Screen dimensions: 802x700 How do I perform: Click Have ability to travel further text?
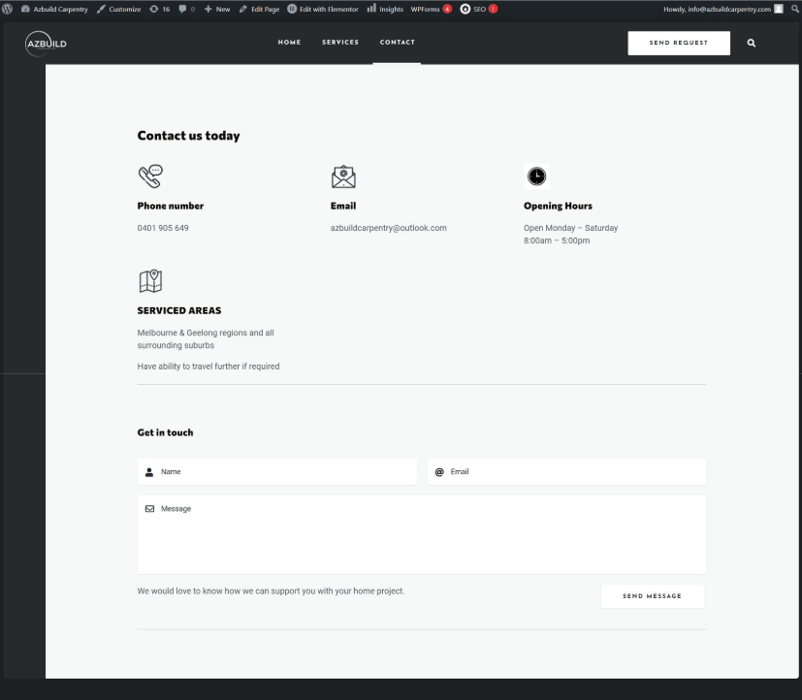coord(209,366)
